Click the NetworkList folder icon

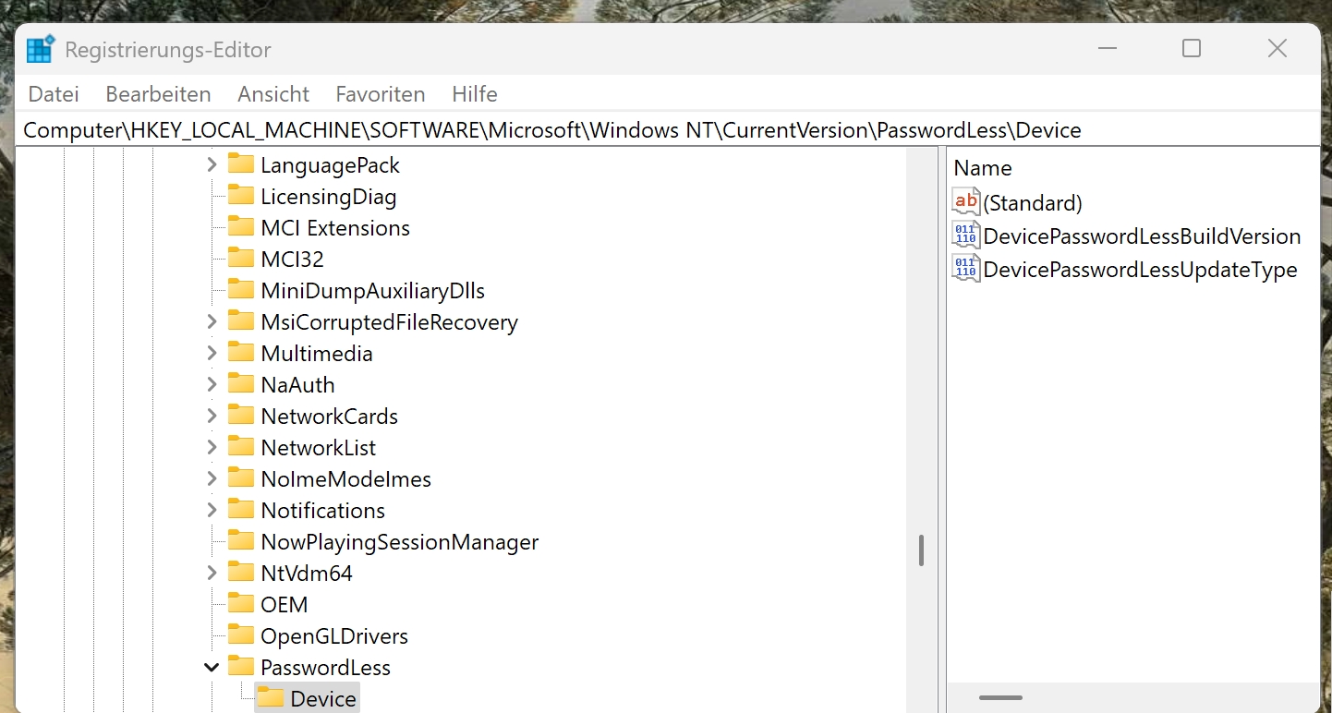241,447
